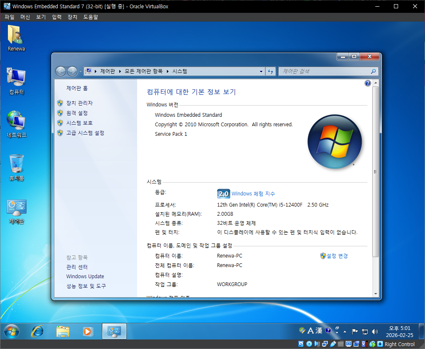Screen dimensions: 425x349
Task: Open 장치 관리자 from the sidebar
Action: (x=79, y=103)
